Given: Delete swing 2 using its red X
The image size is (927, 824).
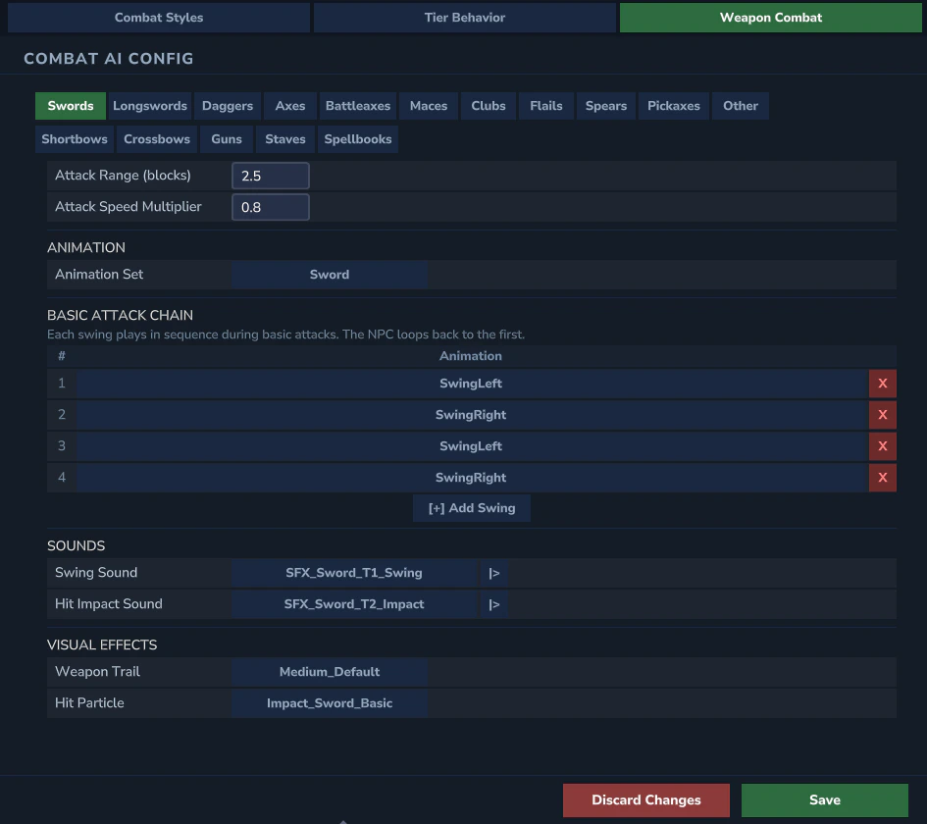Looking at the screenshot, I should point(882,414).
